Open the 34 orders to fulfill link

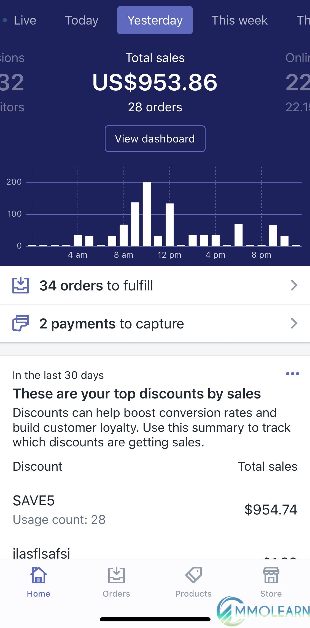coord(155,285)
